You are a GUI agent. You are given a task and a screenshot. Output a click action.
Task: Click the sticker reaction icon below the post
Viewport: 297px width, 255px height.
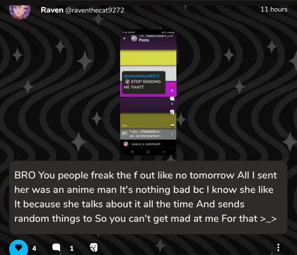pos(94,247)
